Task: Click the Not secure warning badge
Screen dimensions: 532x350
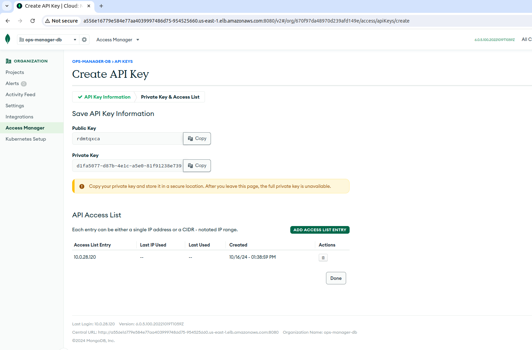Action: tap(61, 21)
